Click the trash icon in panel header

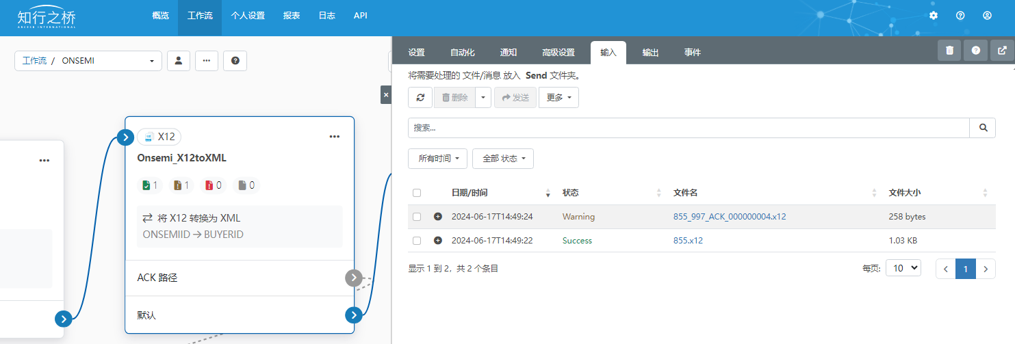(949, 51)
